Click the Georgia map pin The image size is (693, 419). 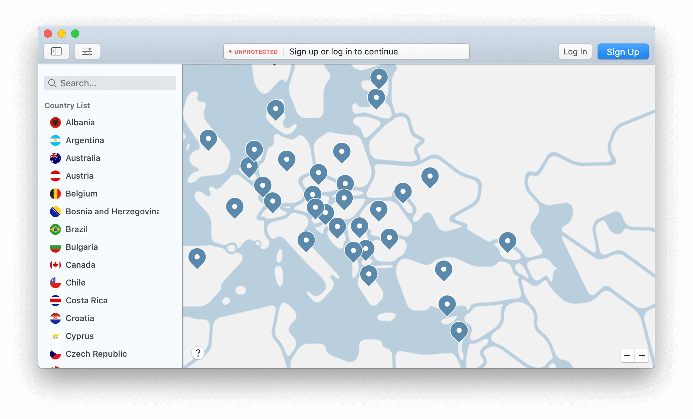tap(508, 242)
